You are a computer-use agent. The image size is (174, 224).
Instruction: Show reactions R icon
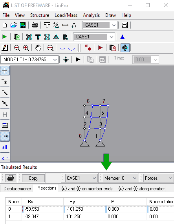(65, 37)
